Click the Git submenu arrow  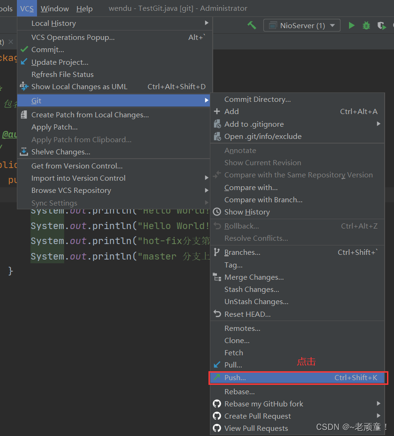(207, 100)
